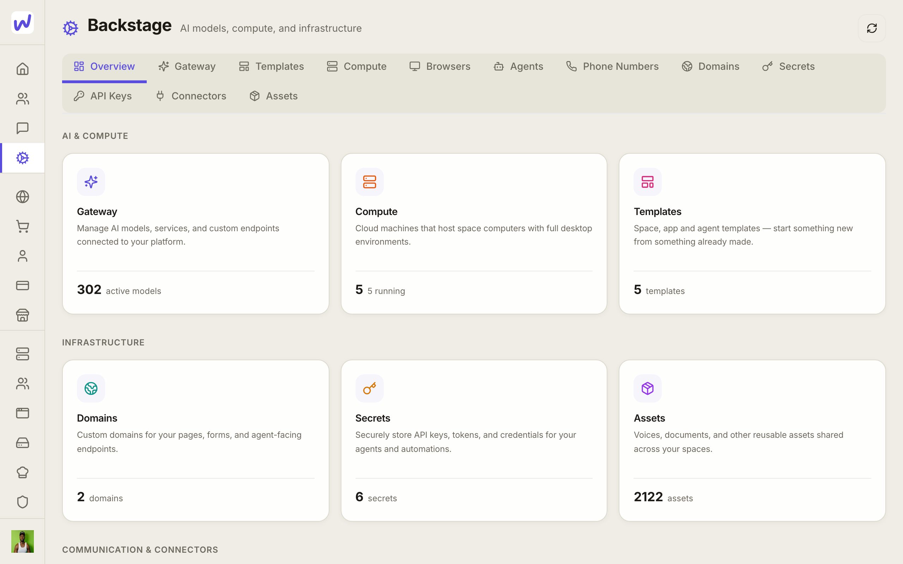Click the W logo in the sidebar

click(x=22, y=22)
